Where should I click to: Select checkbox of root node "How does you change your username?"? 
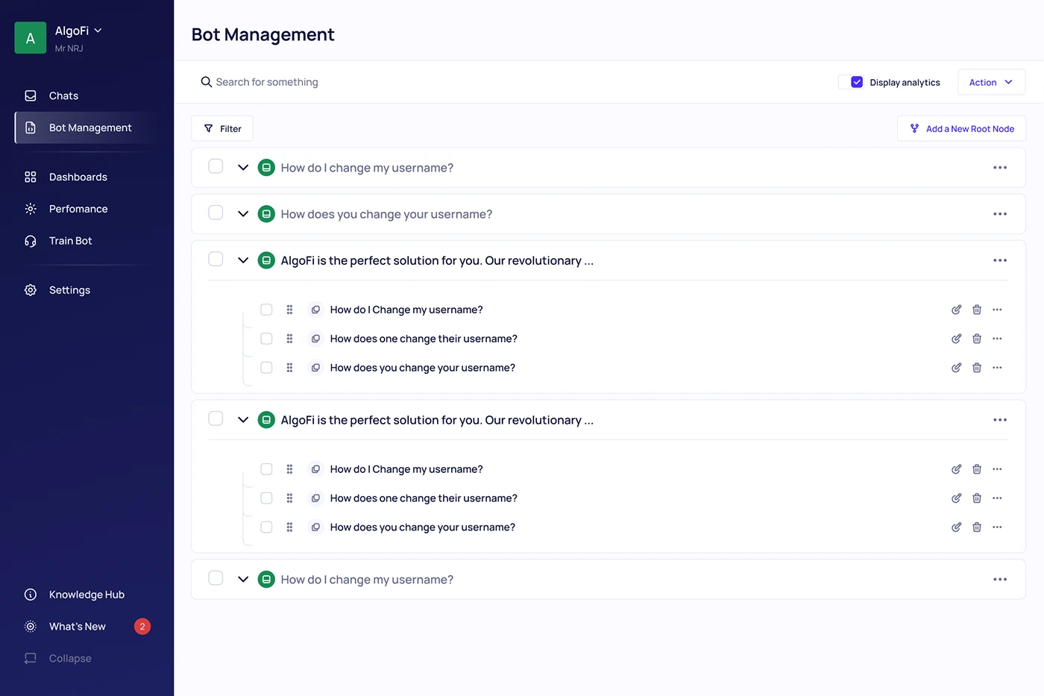click(216, 213)
